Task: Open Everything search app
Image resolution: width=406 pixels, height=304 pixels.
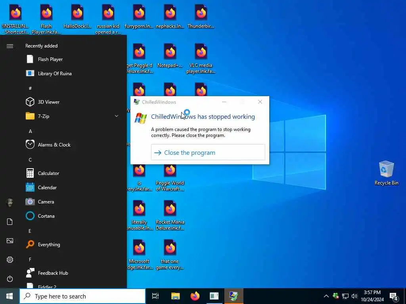Action: coord(73,244)
